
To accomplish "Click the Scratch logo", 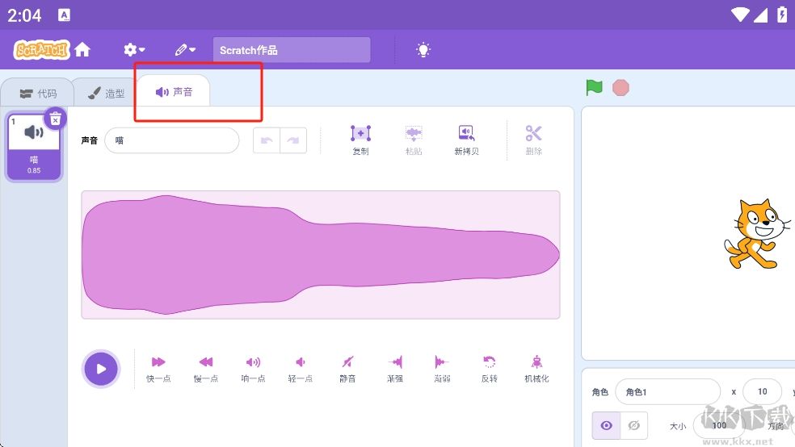I will point(41,49).
